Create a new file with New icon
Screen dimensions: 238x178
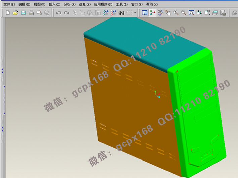click(7, 13)
